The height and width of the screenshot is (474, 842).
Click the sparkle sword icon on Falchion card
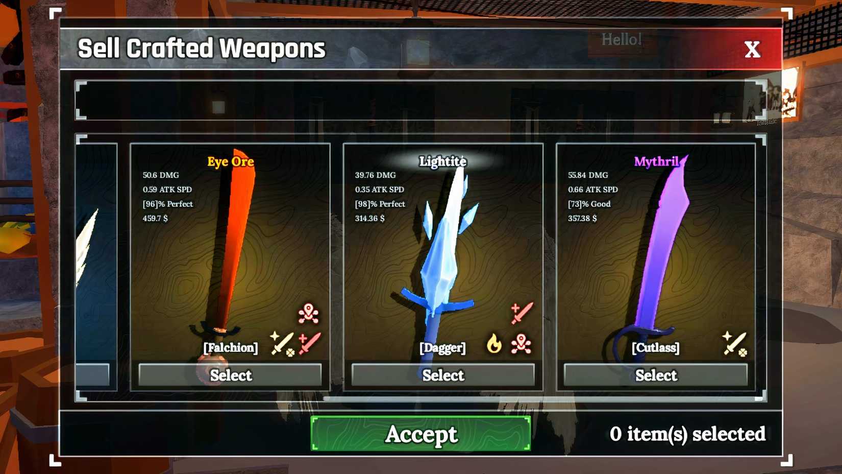click(282, 343)
